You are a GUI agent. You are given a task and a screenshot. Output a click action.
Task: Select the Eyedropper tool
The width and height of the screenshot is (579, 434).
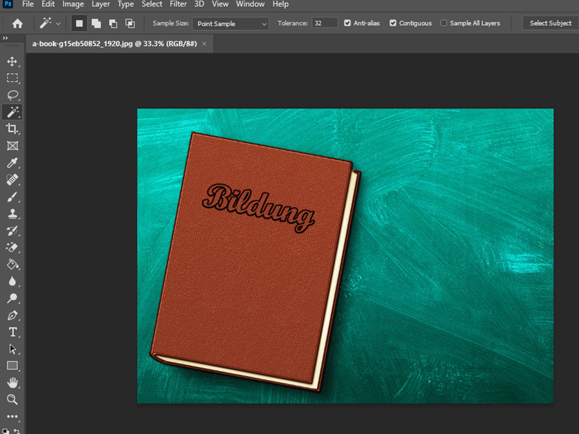click(12, 163)
